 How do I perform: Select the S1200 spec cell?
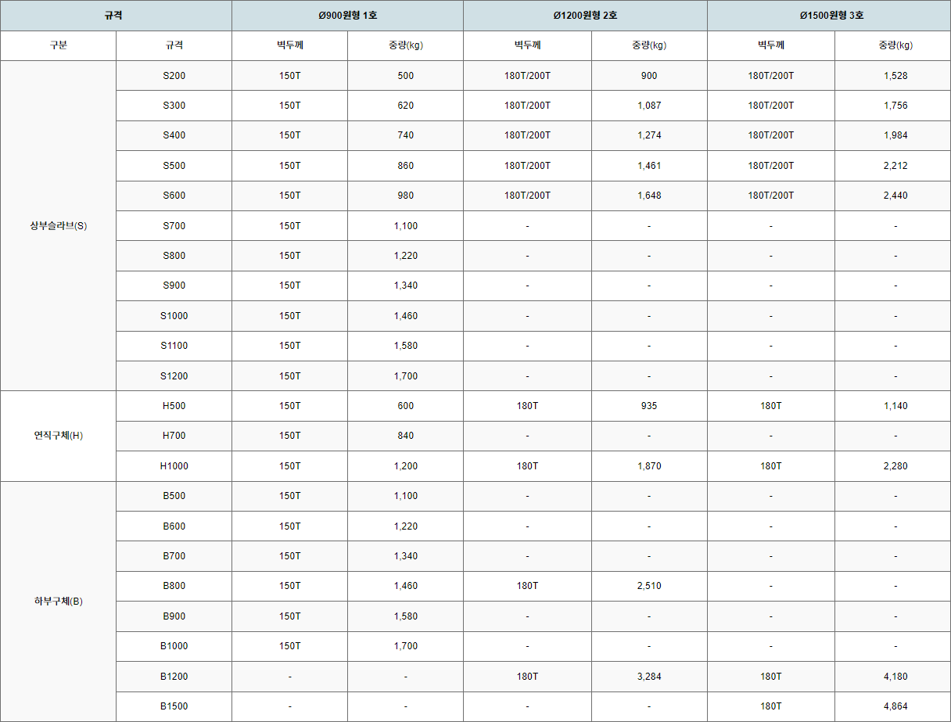174,376
